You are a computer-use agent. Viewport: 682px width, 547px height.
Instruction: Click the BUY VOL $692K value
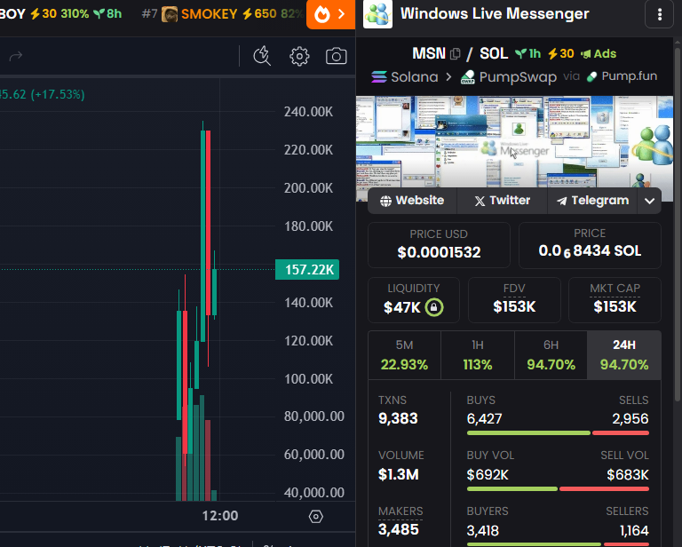click(x=488, y=475)
